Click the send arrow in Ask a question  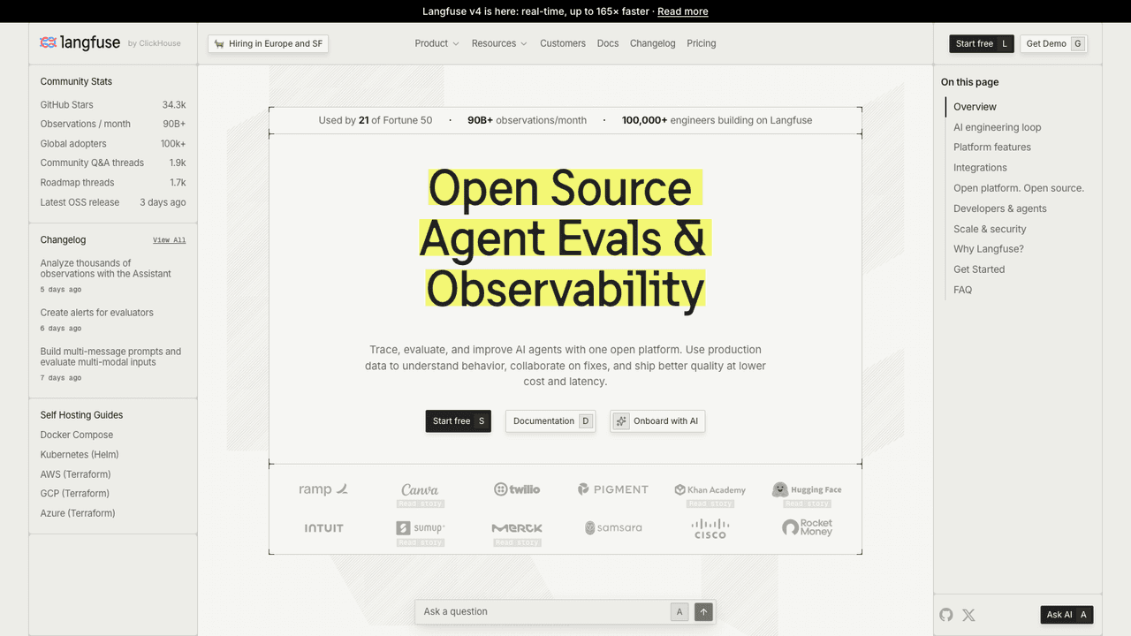(x=703, y=611)
